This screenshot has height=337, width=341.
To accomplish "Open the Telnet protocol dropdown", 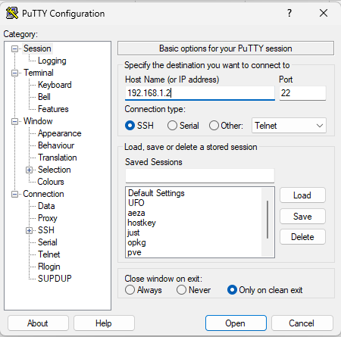I will point(289,126).
